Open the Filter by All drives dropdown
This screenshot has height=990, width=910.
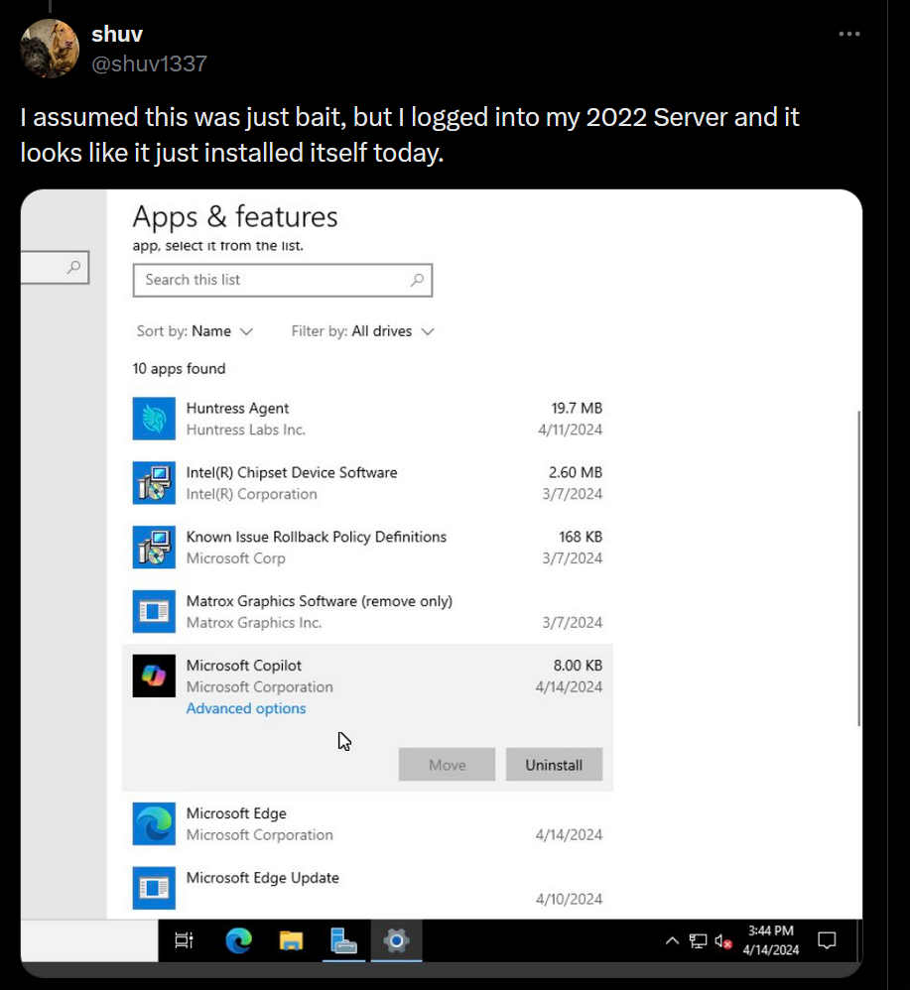tap(363, 331)
